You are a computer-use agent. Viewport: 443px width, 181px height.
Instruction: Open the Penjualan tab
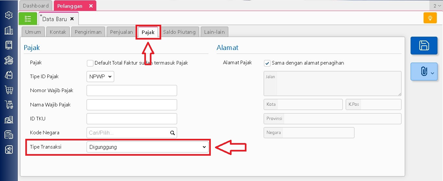(121, 32)
